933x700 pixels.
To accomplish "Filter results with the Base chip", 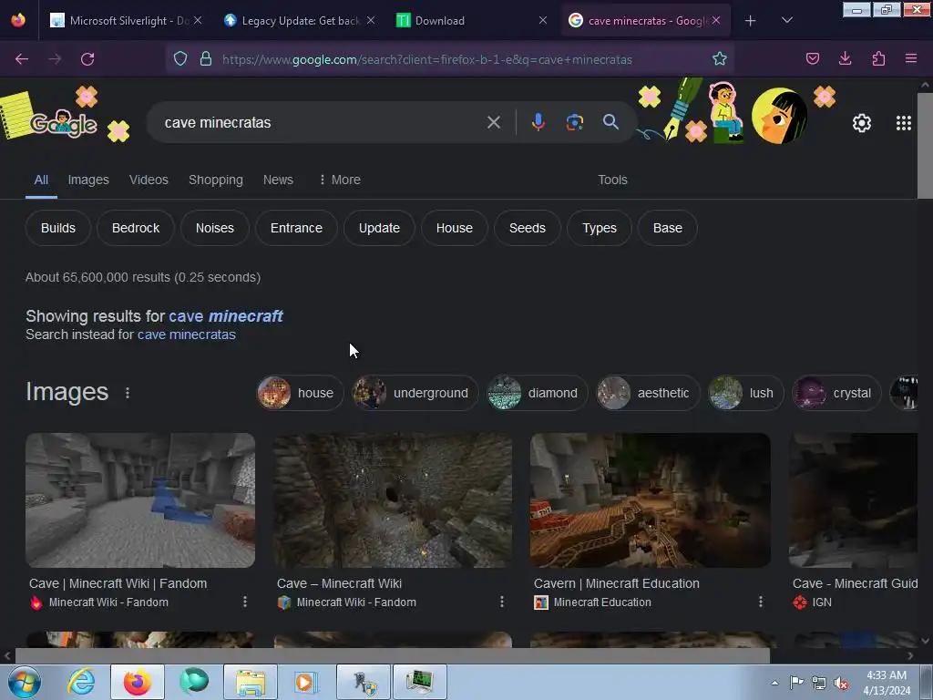I will (x=668, y=228).
